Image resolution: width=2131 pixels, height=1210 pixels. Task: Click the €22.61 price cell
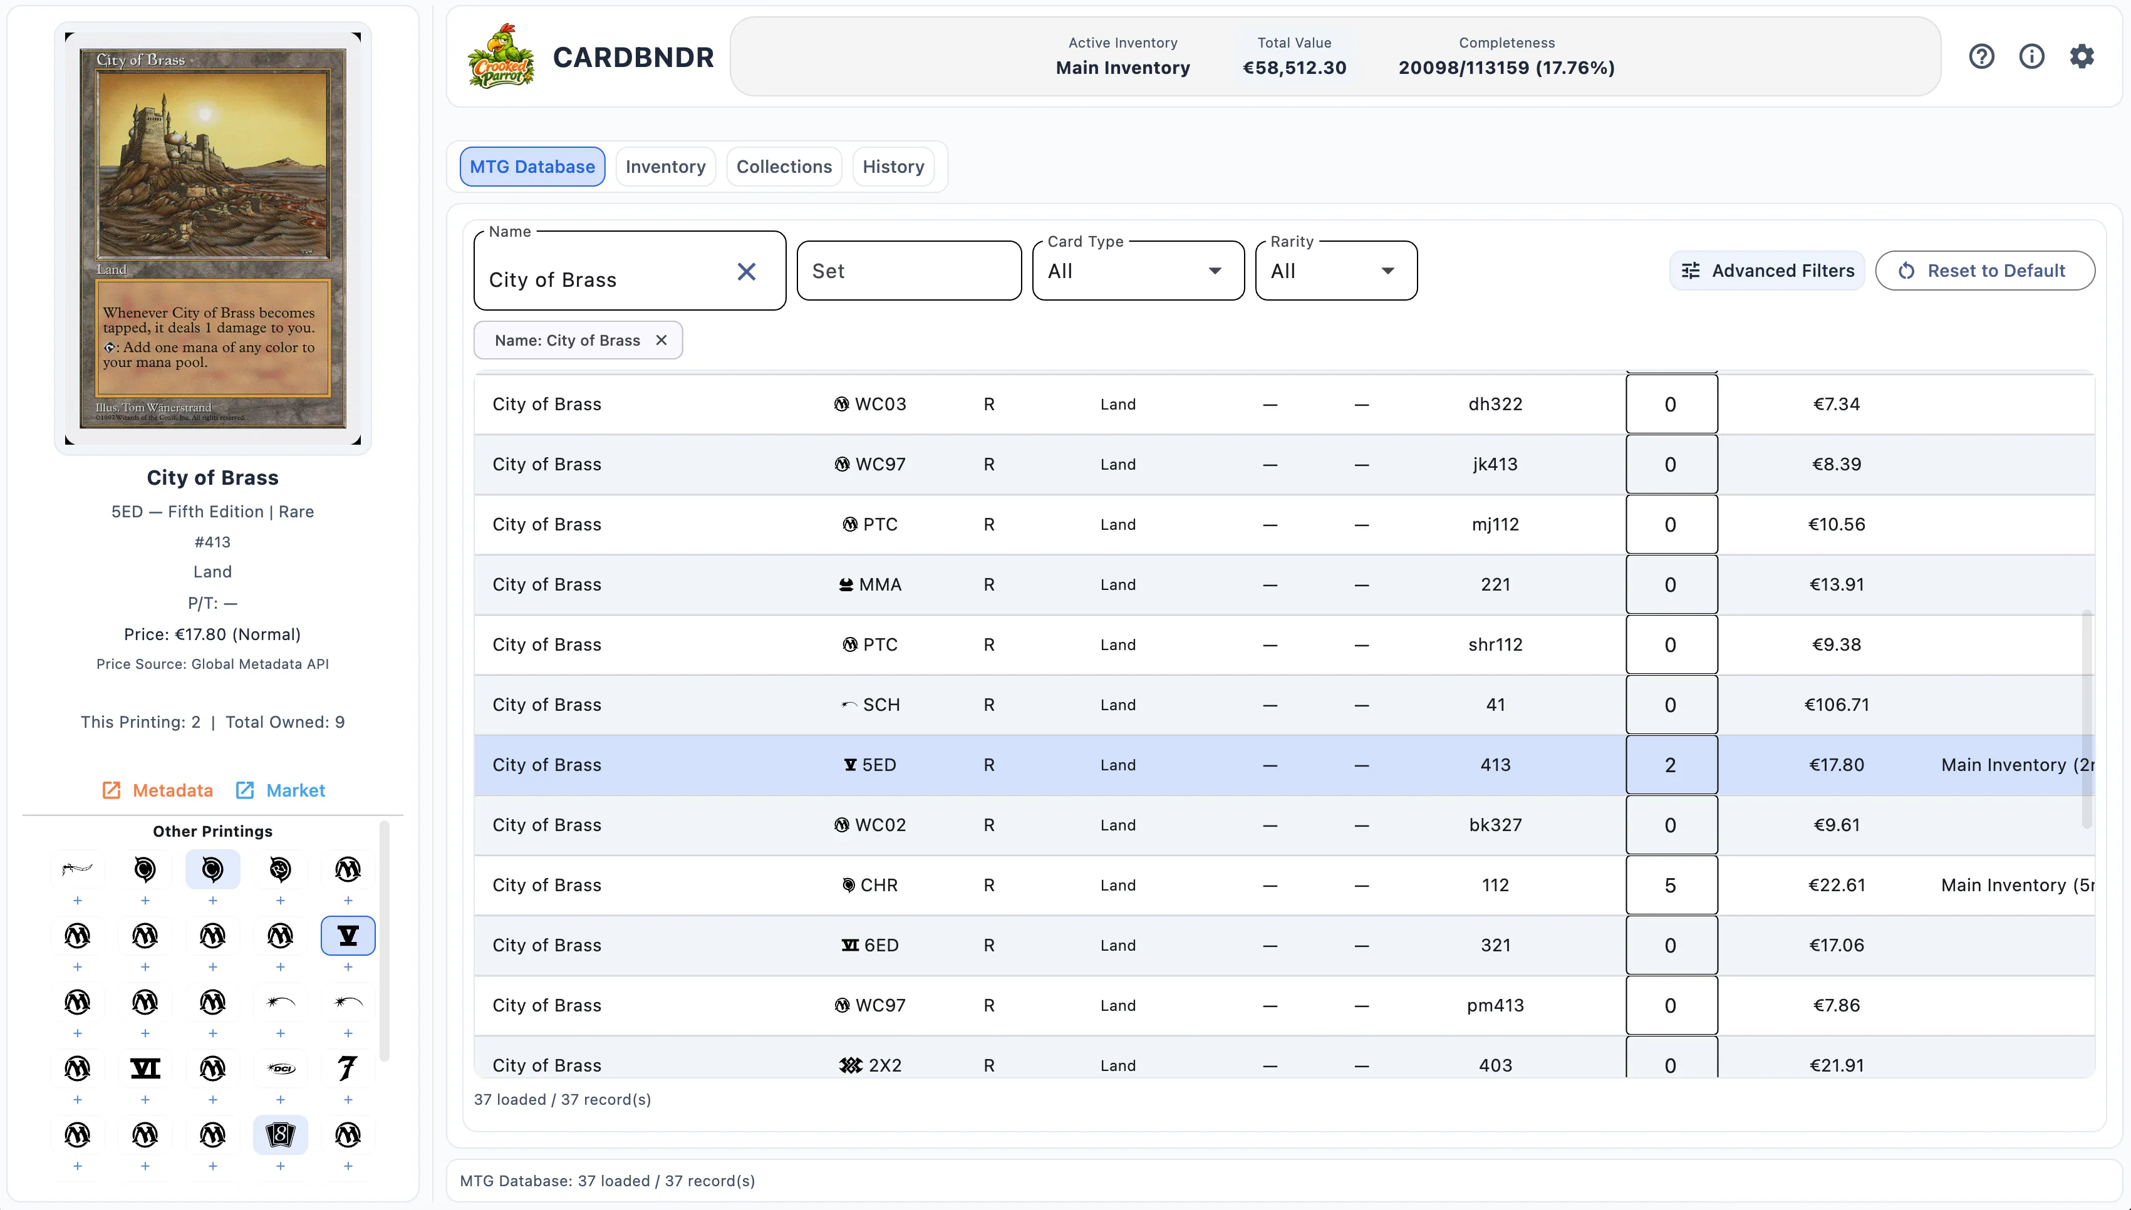pos(1837,885)
